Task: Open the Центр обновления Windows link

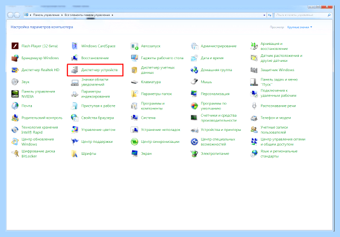Action: click(37, 142)
